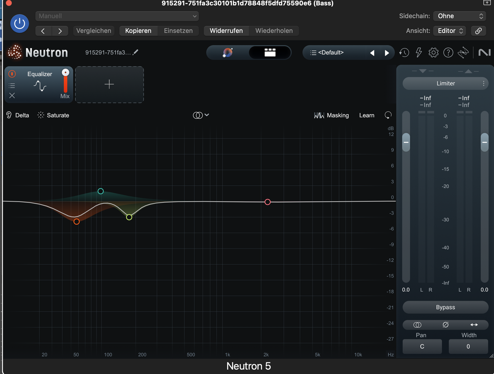Open the Default preset list menu
The image size is (494, 374).
327,53
